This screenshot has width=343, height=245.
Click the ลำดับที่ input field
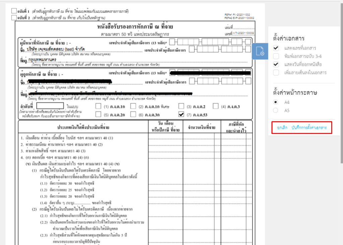point(51,106)
